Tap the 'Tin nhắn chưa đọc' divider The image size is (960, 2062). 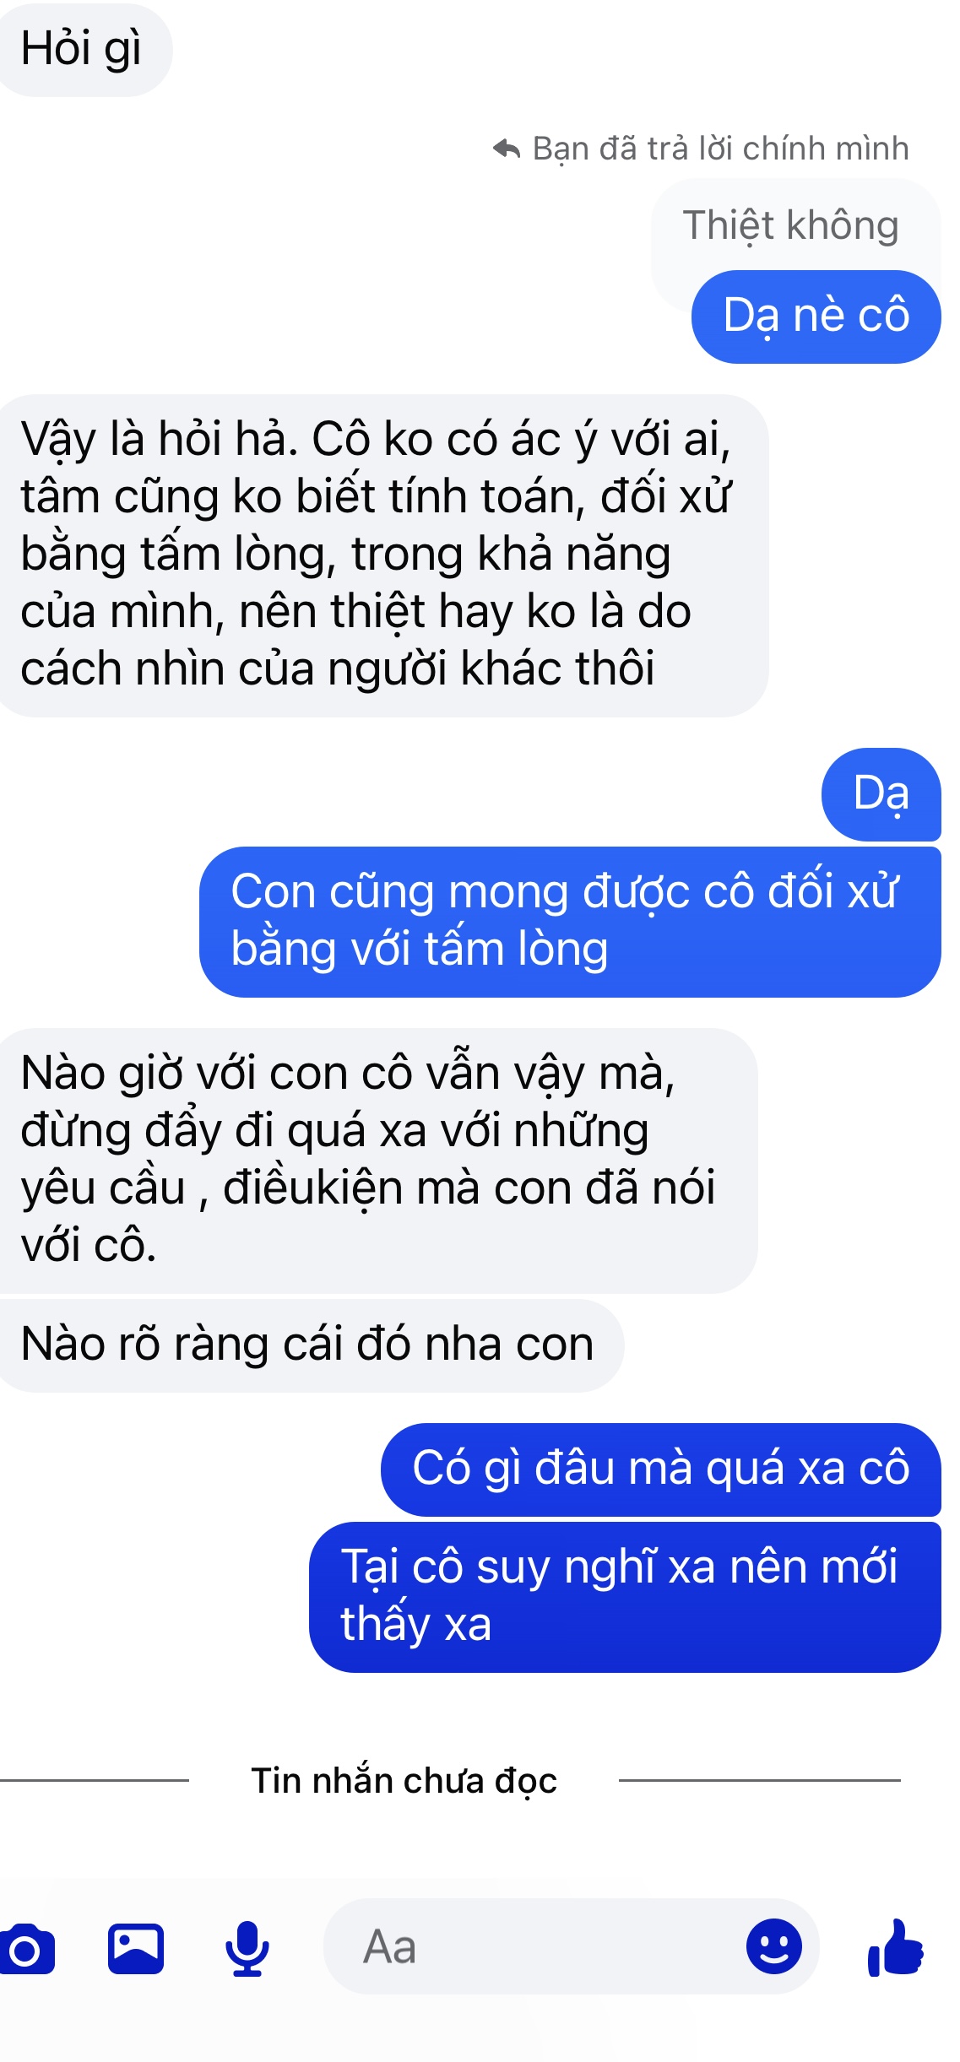[x=404, y=1780]
